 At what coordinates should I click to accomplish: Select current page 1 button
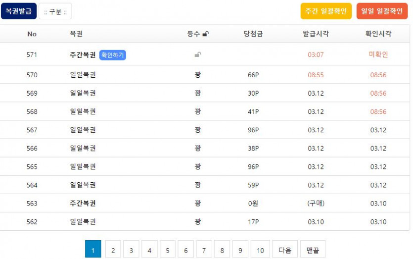pos(93,249)
